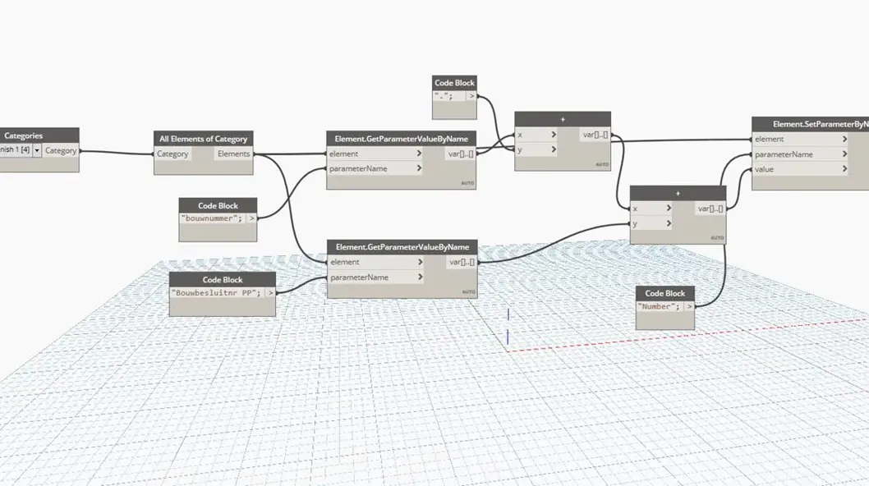The width and height of the screenshot is (869, 486).
Task: Select header of the + node wired to "-" code block
Action: [x=563, y=119]
